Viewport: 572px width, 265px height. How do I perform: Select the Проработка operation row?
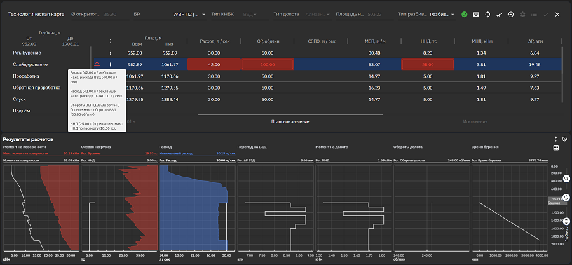click(x=25, y=76)
